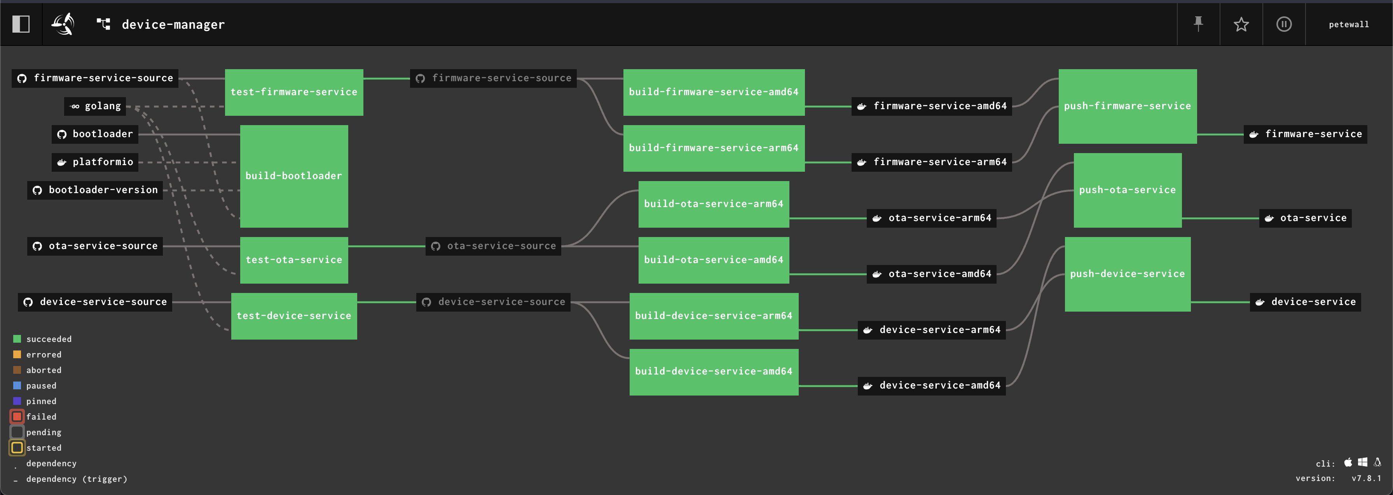Open the final device-service output resource

pos(1306,302)
